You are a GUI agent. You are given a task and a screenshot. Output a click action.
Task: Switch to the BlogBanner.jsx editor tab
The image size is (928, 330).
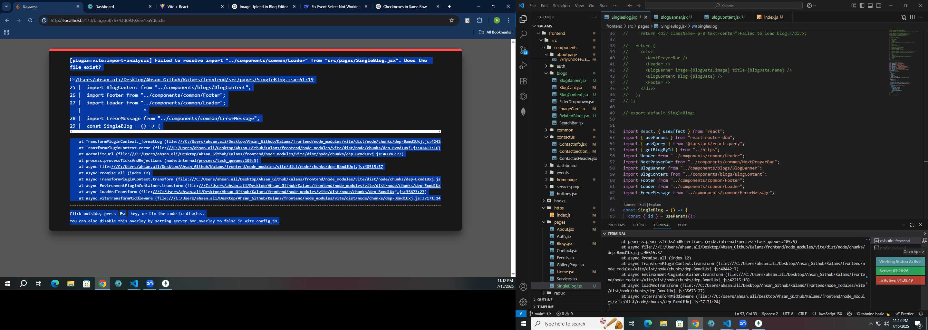click(673, 17)
